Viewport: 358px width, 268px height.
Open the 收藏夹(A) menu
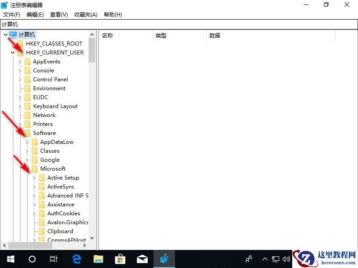click(85, 14)
